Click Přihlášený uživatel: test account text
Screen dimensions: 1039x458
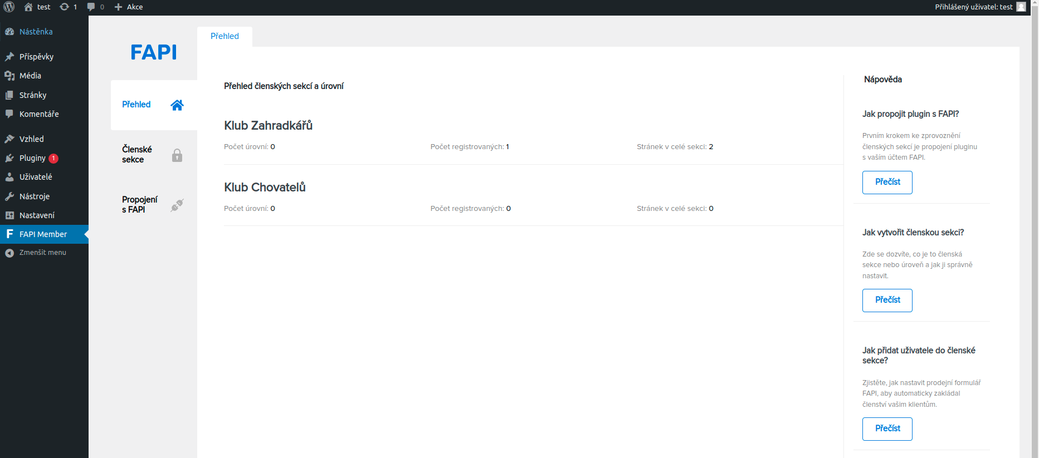pyautogui.click(x=974, y=7)
